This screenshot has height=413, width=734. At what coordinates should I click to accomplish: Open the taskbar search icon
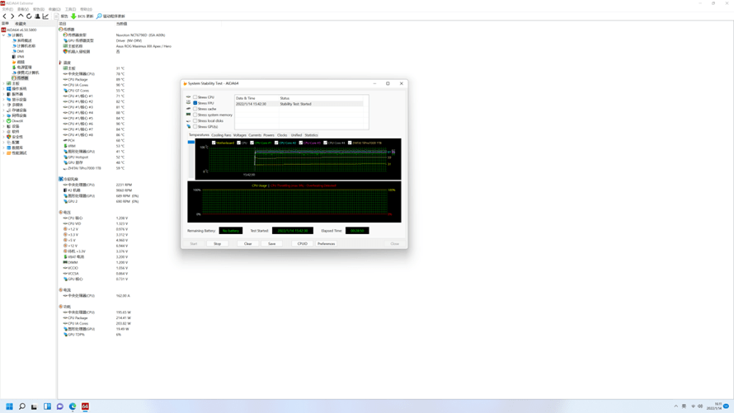pyautogui.click(x=22, y=406)
